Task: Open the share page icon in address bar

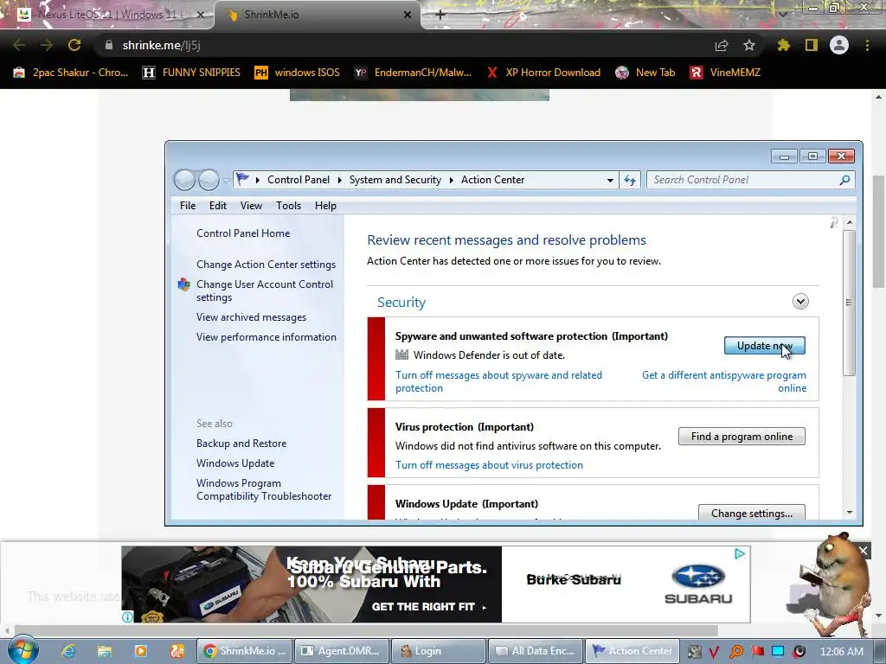Action: [x=722, y=45]
